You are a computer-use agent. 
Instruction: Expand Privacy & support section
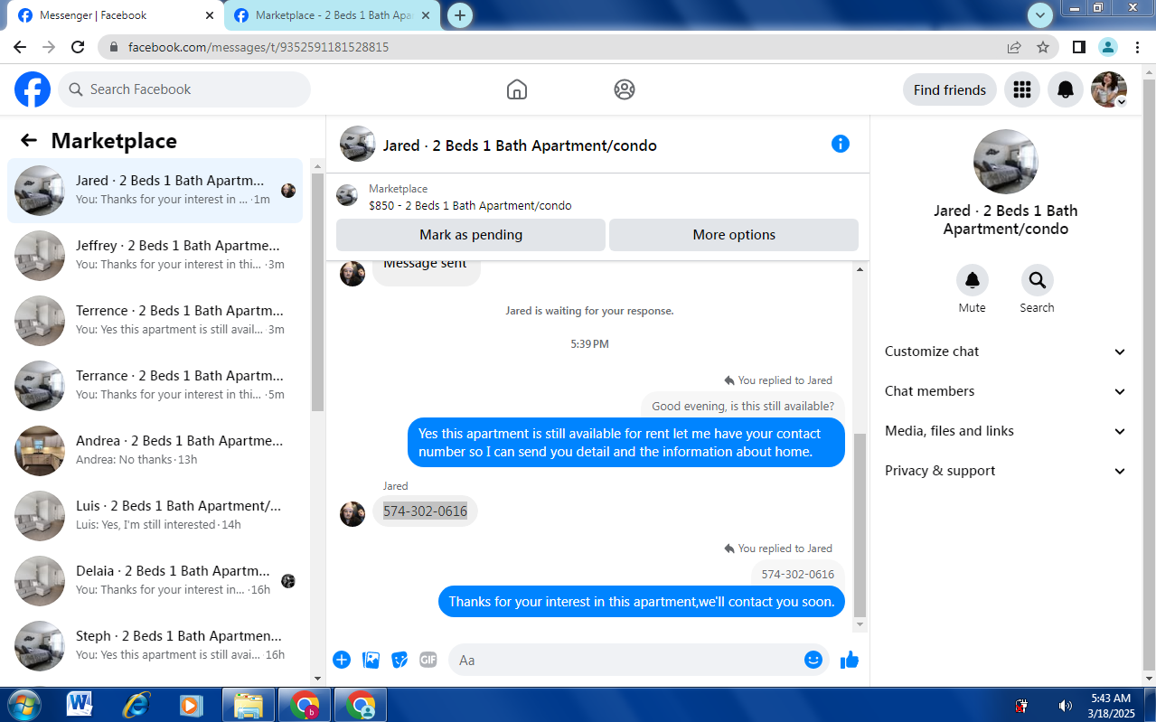pyautogui.click(x=1006, y=471)
